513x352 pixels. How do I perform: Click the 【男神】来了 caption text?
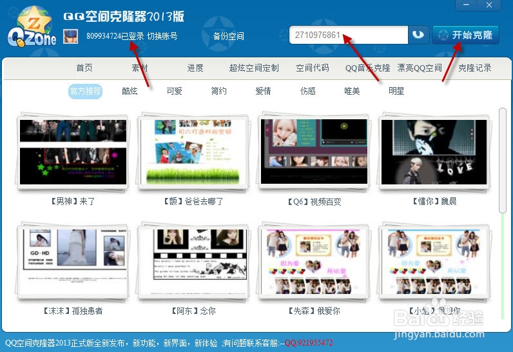pyautogui.click(x=73, y=202)
